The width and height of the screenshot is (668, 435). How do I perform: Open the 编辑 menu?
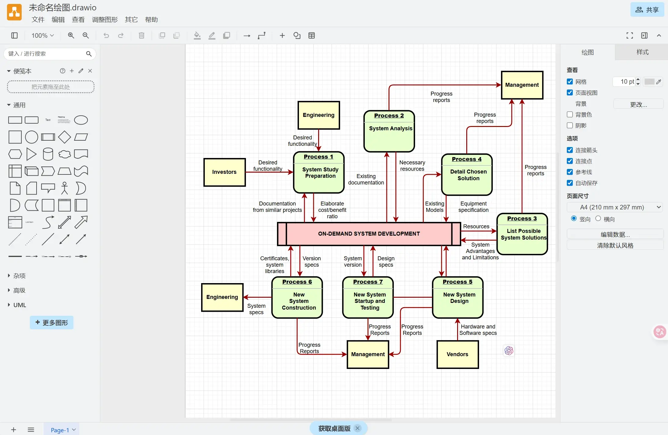click(x=58, y=19)
